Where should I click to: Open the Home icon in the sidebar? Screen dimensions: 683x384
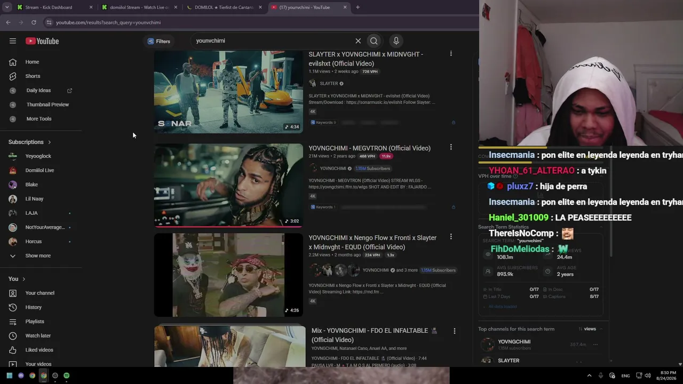point(13,62)
